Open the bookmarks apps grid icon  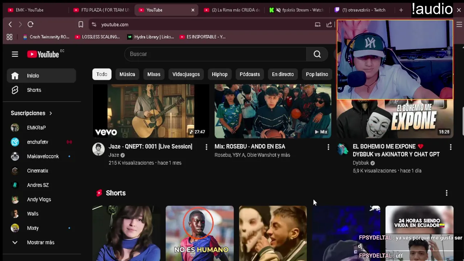coord(9,37)
